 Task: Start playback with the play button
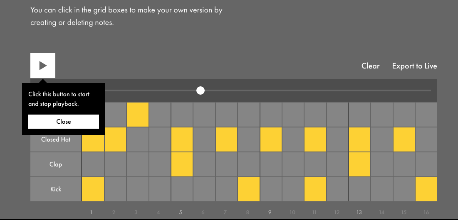43,66
